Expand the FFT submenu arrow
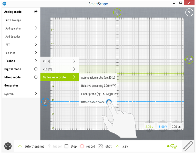Screen dimensions: 196x154 click(x=36, y=45)
